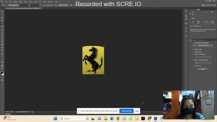Image resolution: width=217 pixels, height=122 pixels.
Task: Open the Tool Presets panel icon
Action: coord(186,36)
